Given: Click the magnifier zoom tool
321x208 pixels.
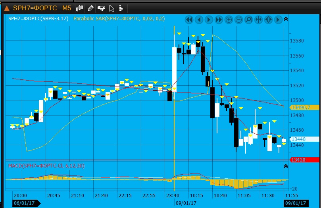Looking at the screenshot, I should [249, 19].
